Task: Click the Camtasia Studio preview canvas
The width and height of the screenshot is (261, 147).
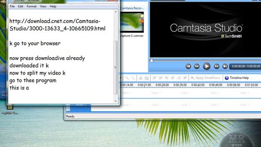Action: 206,30
